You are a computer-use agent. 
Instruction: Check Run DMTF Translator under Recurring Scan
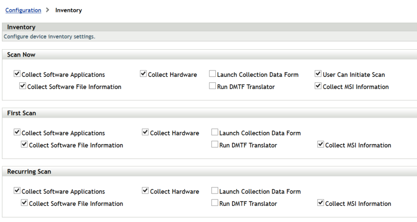(215, 203)
